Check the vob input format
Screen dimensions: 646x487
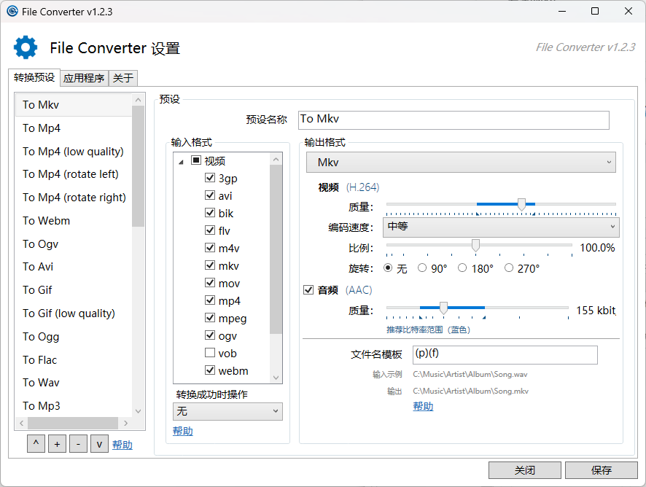[210, 353]
